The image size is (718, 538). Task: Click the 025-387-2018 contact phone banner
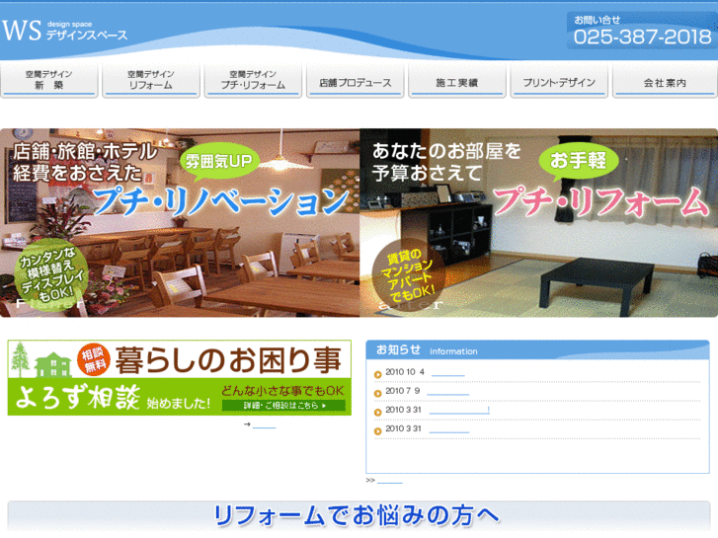point(642,31)
